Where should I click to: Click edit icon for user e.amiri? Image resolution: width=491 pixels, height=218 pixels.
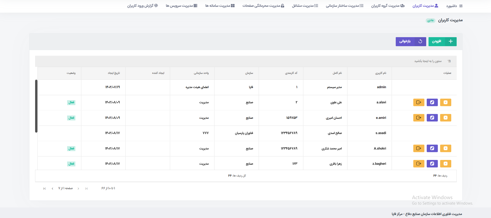(x=432, y=118)
